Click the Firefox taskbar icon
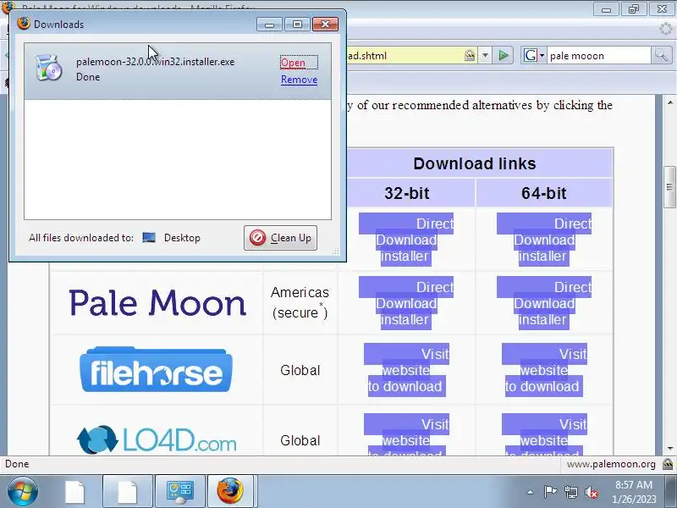Screen dimensions: 677x508 (x=230, y=491)
